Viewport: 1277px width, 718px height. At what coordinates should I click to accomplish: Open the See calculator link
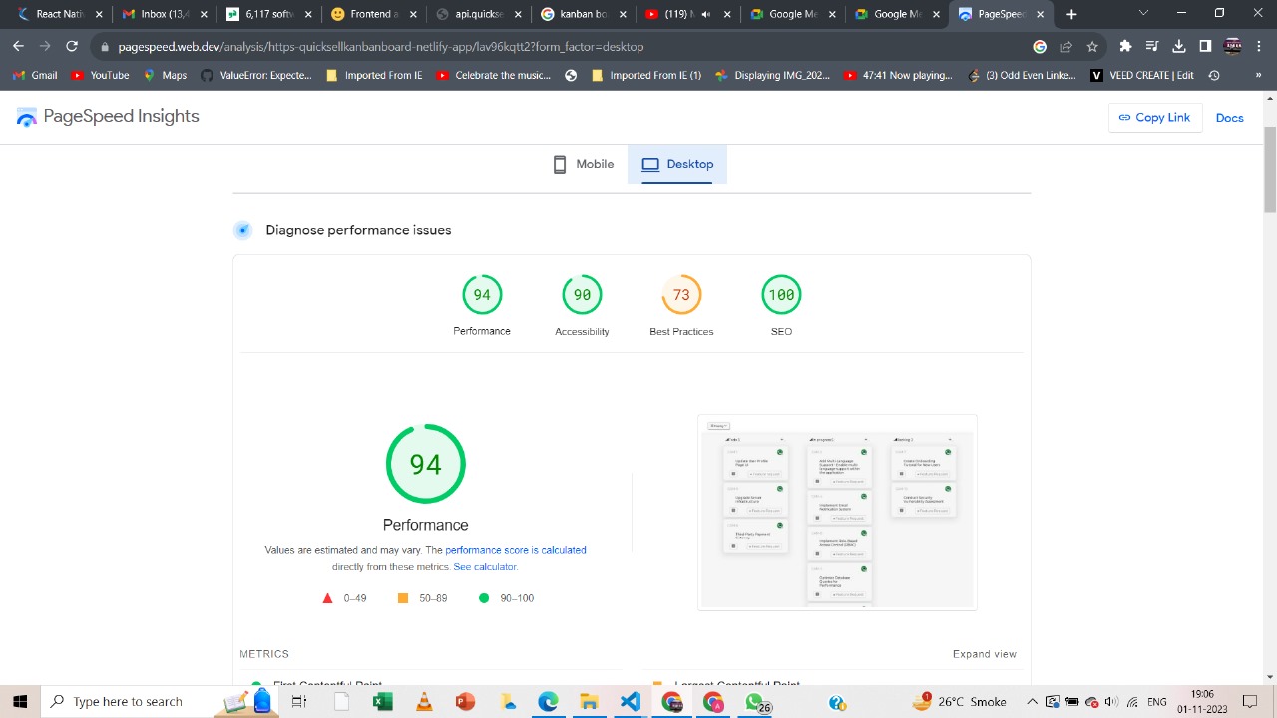[485, 567]
